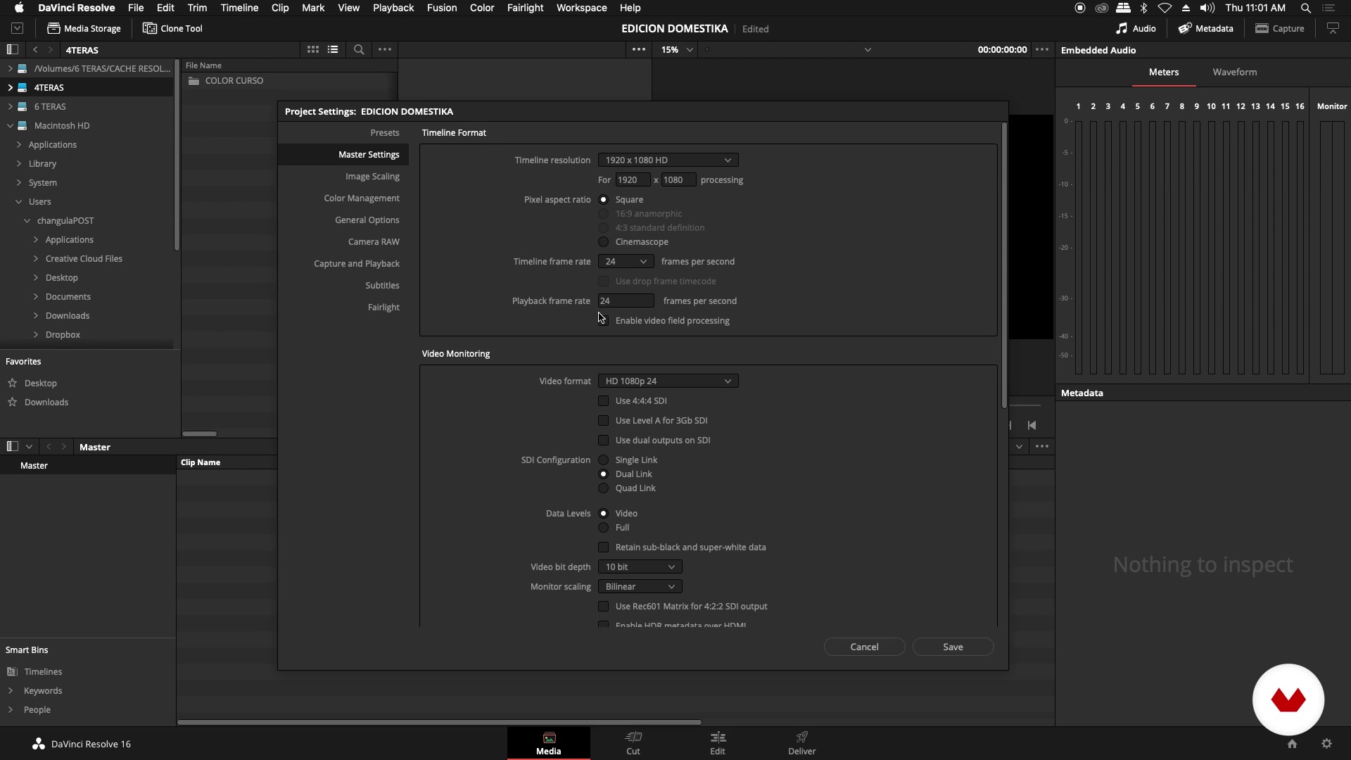Click the timeline width 1920 field
The image size is (1351, 760).
click(x=633, y=180)
